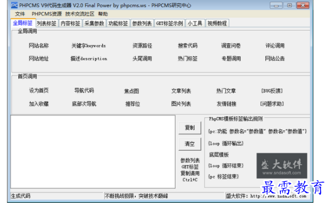The width and height of the screenshot is (329, 205).
Task: Click the {loop 循环输出} text
Action: [226, 144]
